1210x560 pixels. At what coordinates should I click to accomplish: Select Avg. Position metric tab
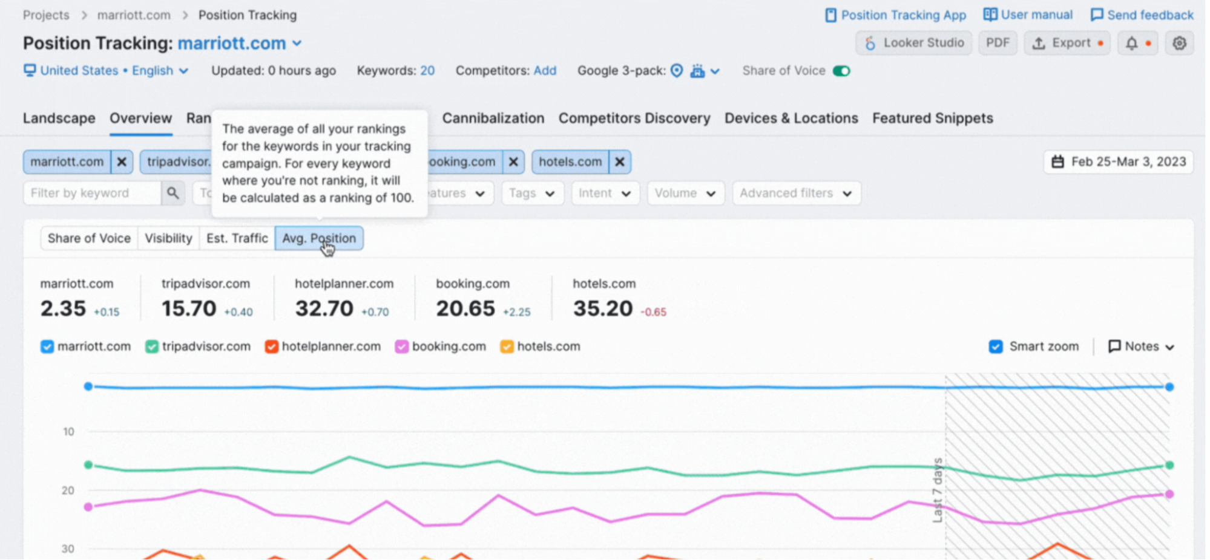(319, 238)
